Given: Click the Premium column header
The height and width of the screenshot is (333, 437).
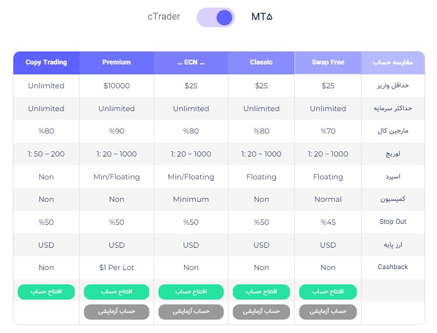Looking at the screenshot, I should click(x=116, y=62).
